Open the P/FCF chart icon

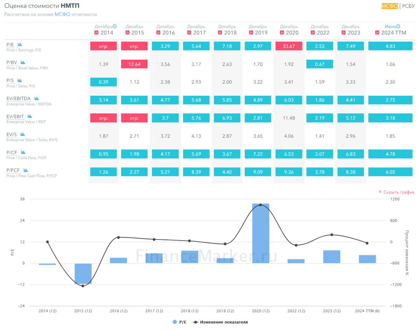click(26, 170)
